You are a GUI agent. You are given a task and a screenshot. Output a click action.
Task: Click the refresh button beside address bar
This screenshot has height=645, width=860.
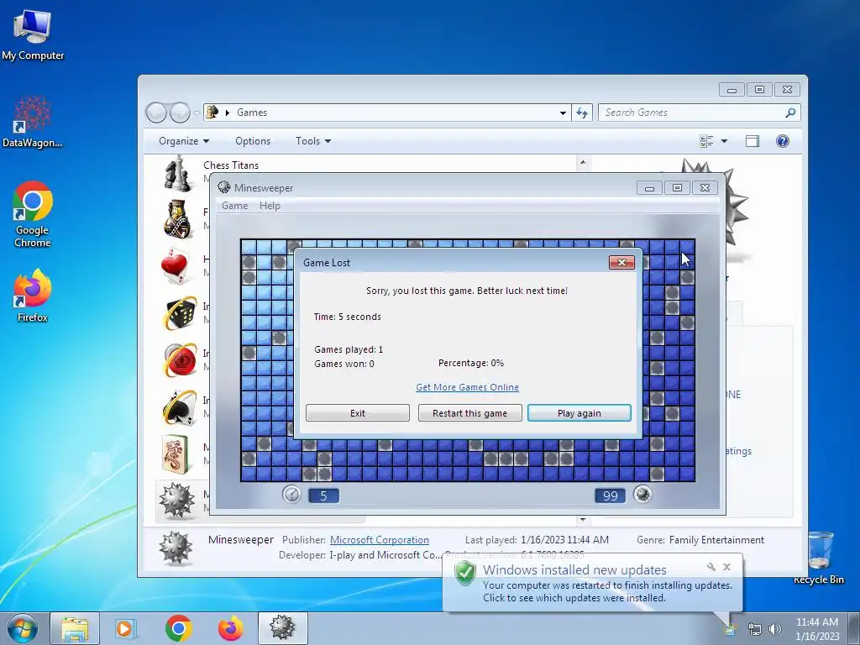pos(582,113)
